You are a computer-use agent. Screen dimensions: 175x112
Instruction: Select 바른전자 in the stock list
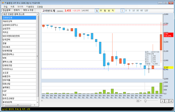click(x=19, y=76)
